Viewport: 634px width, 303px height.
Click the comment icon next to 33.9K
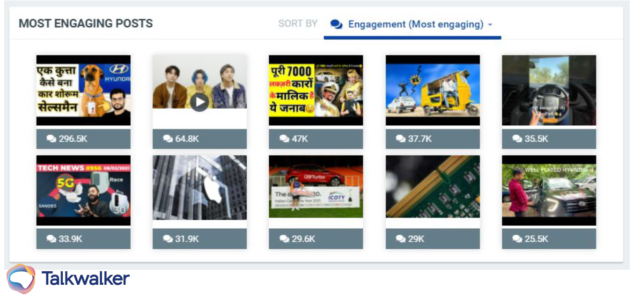(51, 239)
